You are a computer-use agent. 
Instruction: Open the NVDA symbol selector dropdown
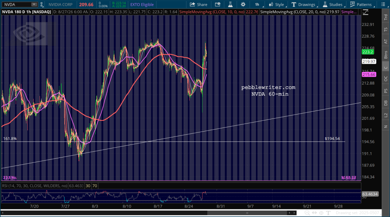click(x=34, y=5)
